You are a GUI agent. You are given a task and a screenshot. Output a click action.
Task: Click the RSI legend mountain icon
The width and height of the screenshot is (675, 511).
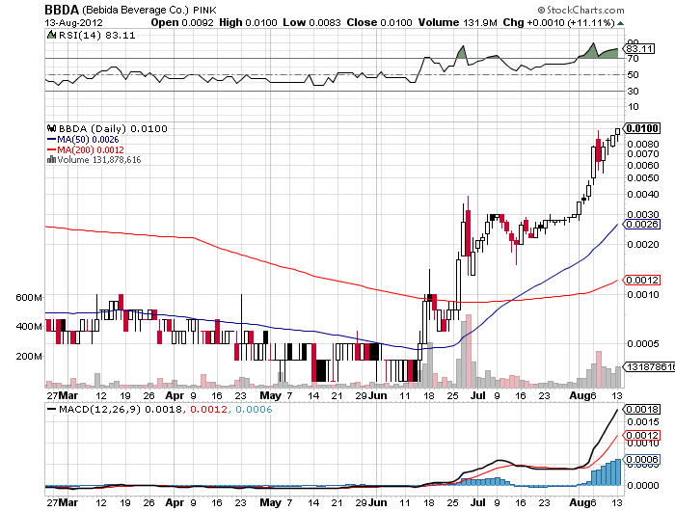point(52,35)
